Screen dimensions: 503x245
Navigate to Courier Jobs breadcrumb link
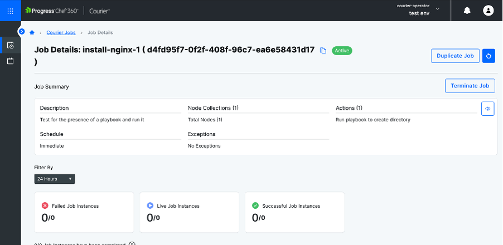point(61,33)
